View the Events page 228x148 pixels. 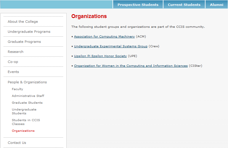[x=13, y=72]
